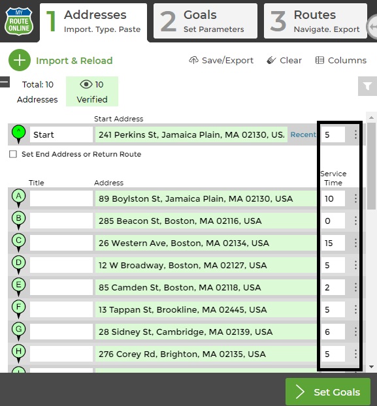Open three-dot menu for 28 Sidney St row
The image size is (377, 406).
[x=355, y=332]
